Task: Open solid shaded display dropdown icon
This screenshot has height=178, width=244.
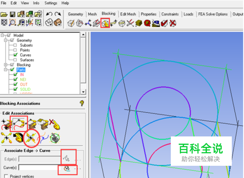Action: [58, 22]
